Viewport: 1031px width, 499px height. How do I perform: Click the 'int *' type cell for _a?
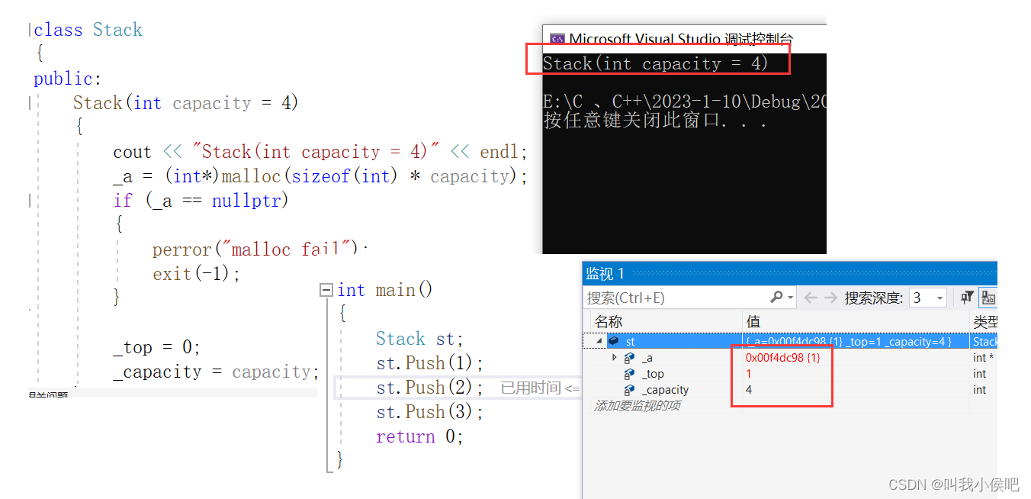click(984, 358)
